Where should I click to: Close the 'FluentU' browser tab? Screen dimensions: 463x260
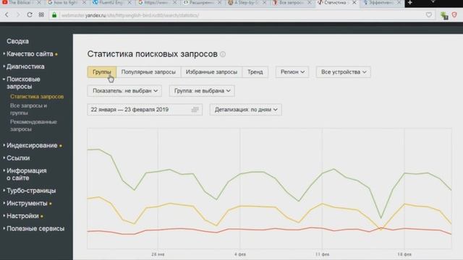129,3
